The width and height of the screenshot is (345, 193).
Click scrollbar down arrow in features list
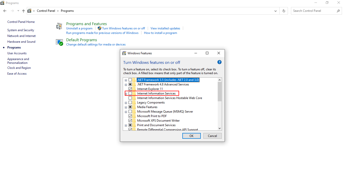tap(219, 128)
